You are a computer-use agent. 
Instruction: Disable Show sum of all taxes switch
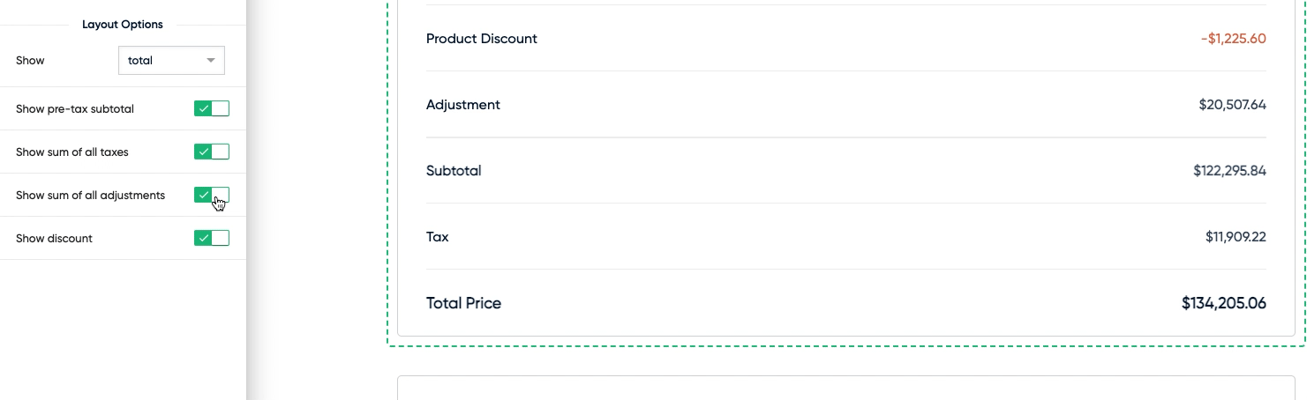[212, 152]
